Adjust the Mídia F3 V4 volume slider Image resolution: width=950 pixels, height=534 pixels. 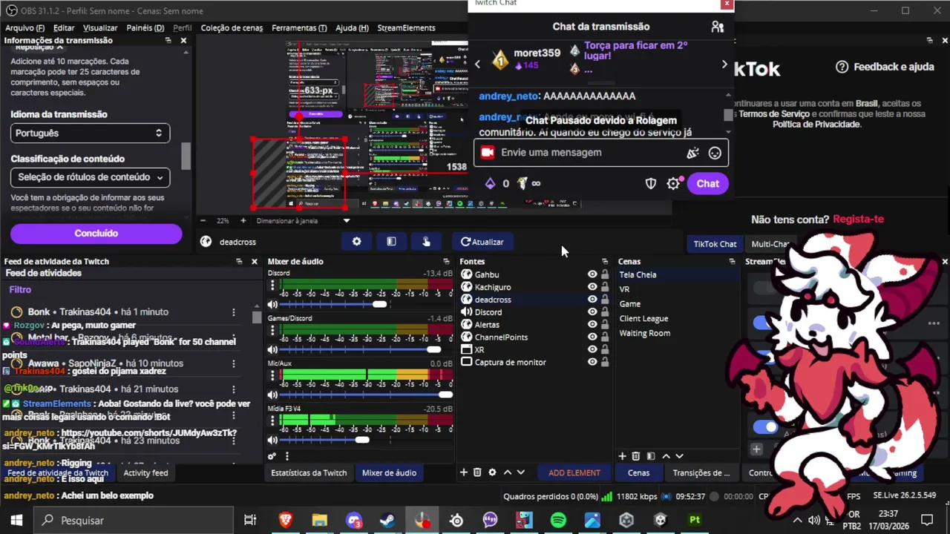[x=367, y=440]
